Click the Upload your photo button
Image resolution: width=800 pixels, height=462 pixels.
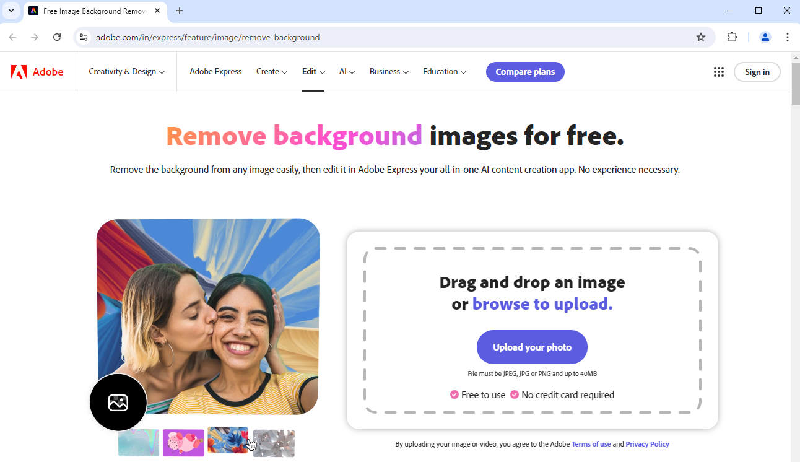[x=531, y=347]
